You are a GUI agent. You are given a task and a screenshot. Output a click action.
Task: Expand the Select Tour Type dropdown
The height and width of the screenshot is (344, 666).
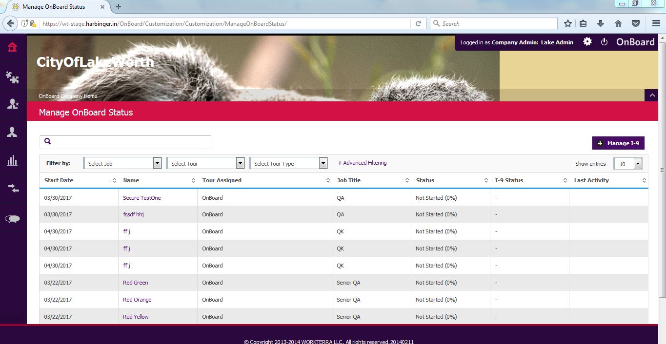[288, 164]
